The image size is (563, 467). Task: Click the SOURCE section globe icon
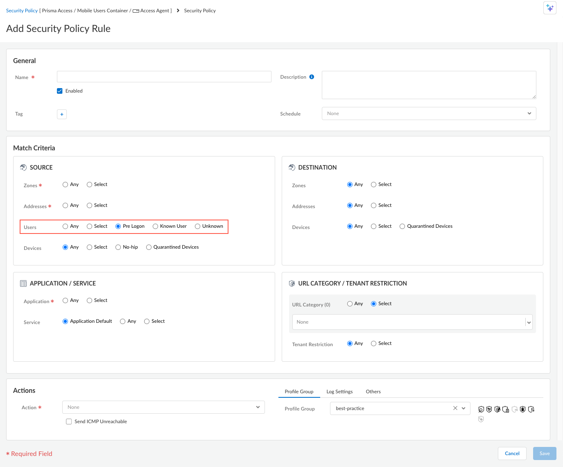click(x=23, y=167)
